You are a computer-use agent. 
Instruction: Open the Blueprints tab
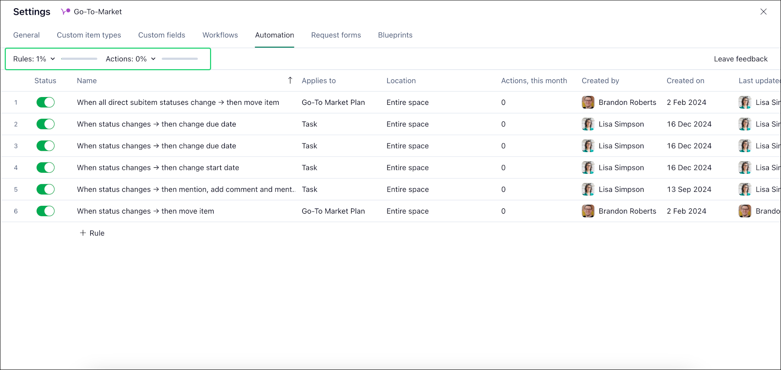(395, 35)
